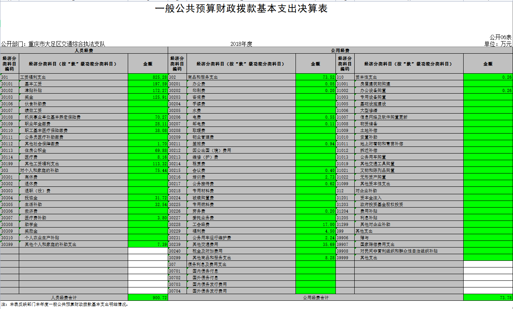Select the 生活补助 cell
Viewport: 513px width, 309px height.
click(73, 204)
